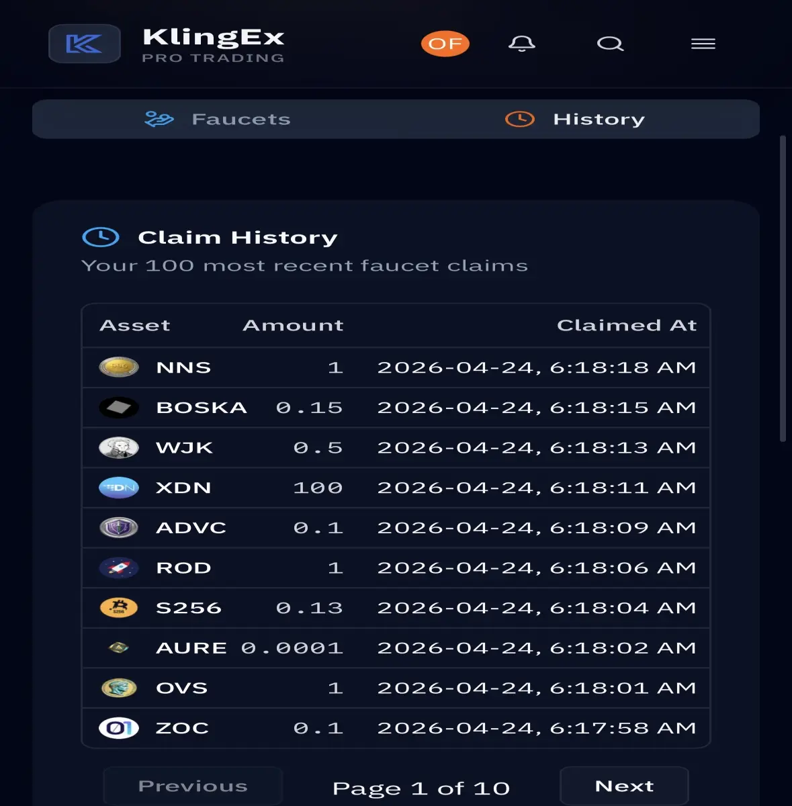The width and height of the screenshot is (792, 806).
Task: Click the XDN coin icon
Action: pos(119,488)
